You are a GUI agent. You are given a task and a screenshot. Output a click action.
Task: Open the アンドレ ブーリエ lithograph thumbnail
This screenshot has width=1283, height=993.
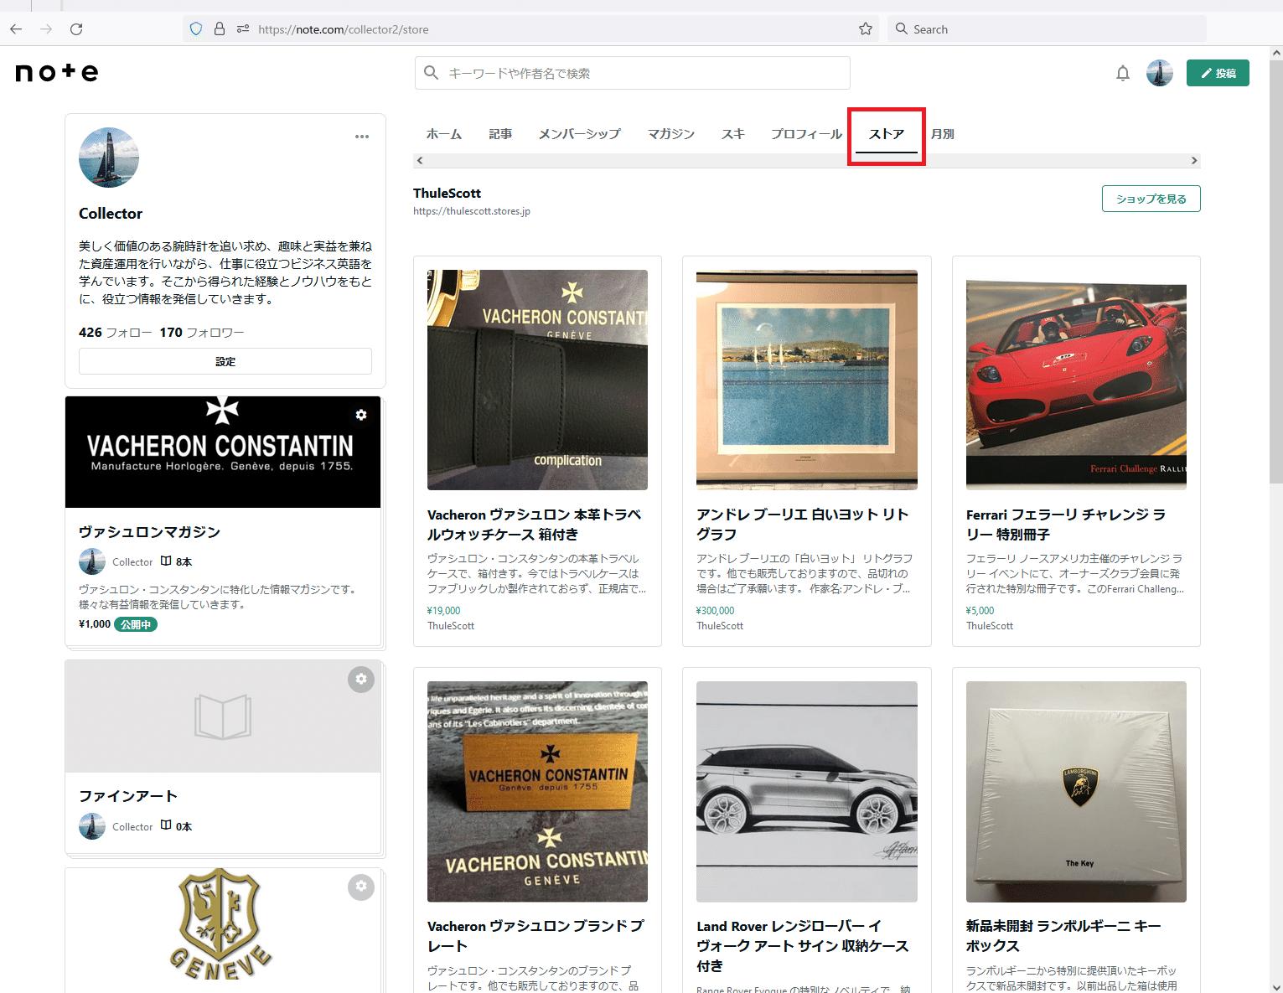pyautogui.click(x=807, y=380)
